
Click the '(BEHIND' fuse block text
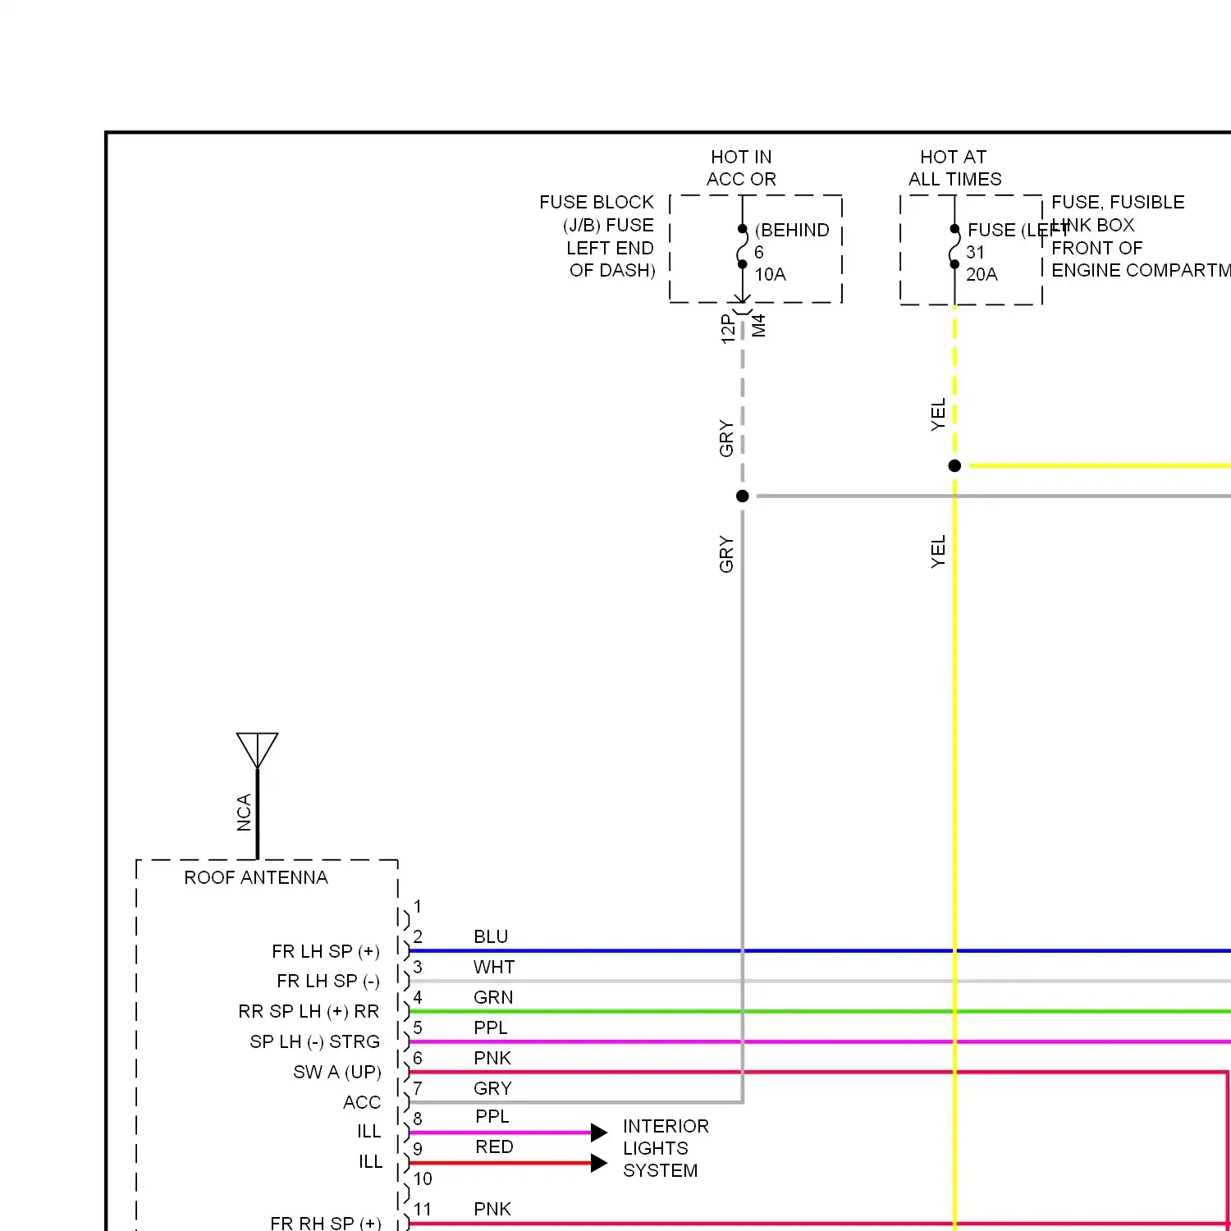[x=792, y=230]
